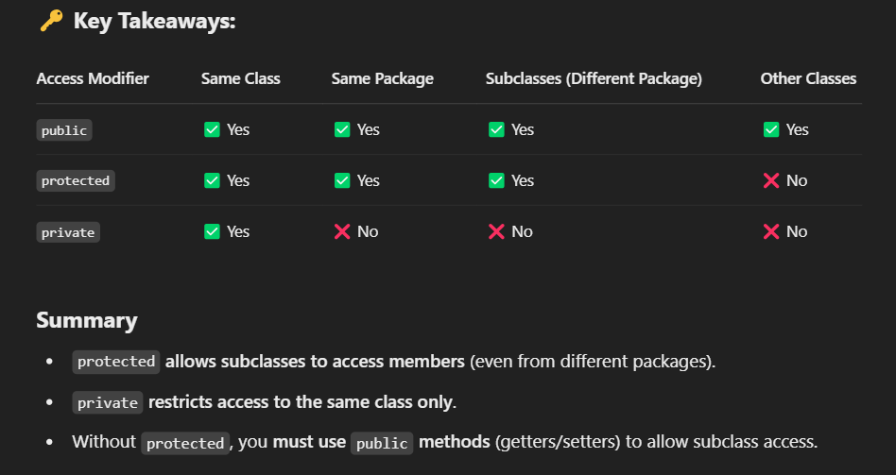The height and width of the screenshot is (475, 896).
Task: Click the Access Modifier column header
Action: point(93,78)
